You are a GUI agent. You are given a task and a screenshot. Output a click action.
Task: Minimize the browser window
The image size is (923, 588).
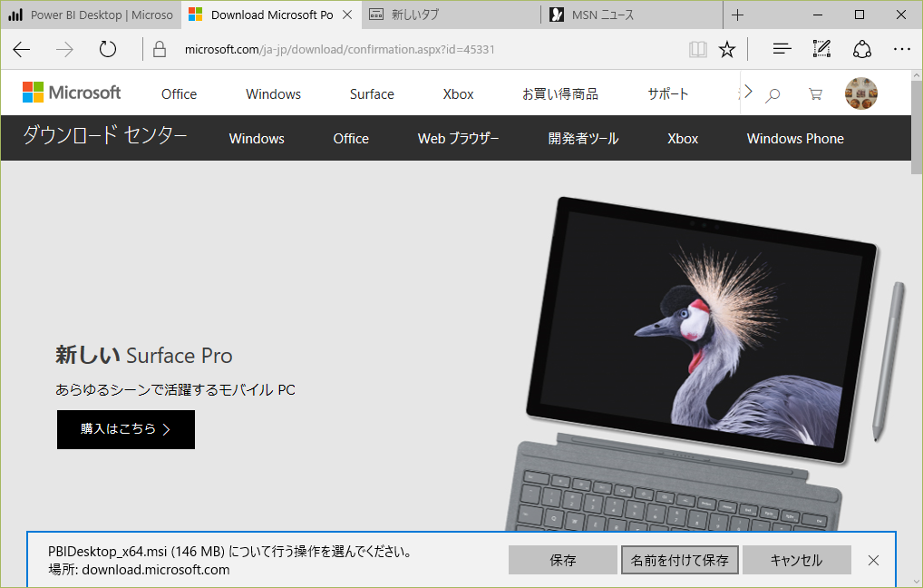coord(818,15)
